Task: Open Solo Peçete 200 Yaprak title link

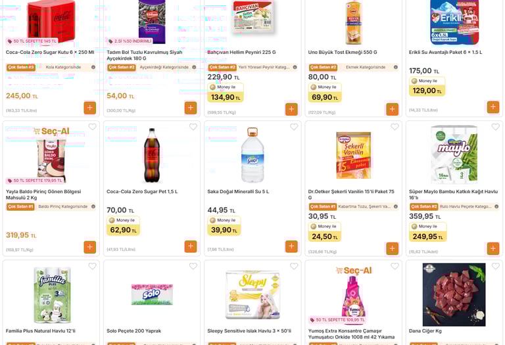Action: 133,331
